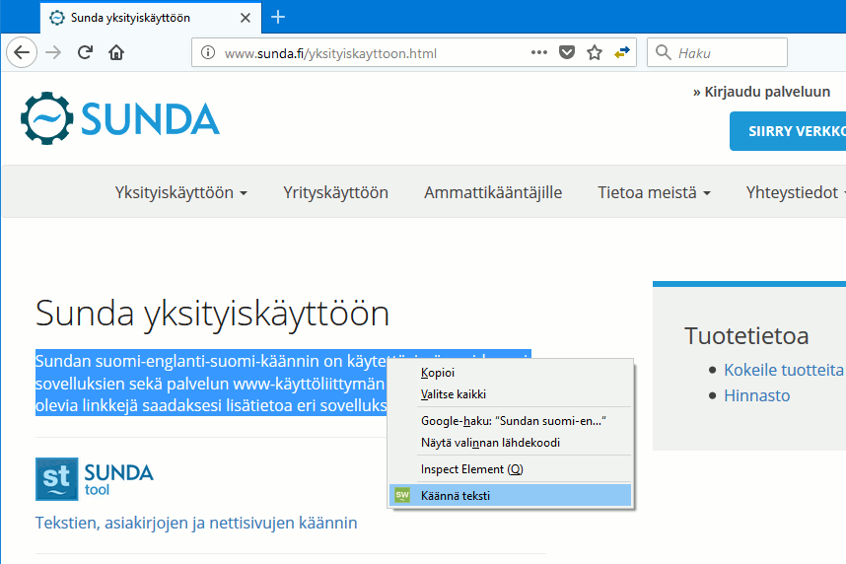
Task: Expand the Tietoa meistä dropdown
Action: (654, 192)
